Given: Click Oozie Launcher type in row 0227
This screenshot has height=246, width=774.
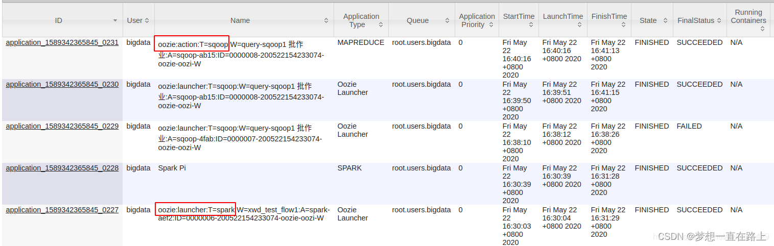Looking at the screenshot, I should click(353, 214).
